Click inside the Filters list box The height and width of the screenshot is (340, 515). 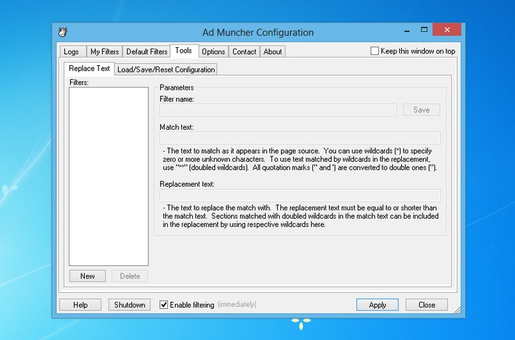point(109,176)
